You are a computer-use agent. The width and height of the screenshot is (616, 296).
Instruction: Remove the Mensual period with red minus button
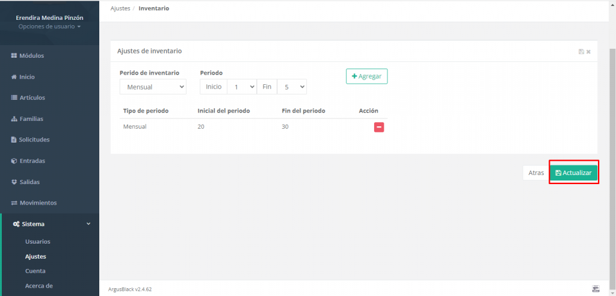pos(379,128)
